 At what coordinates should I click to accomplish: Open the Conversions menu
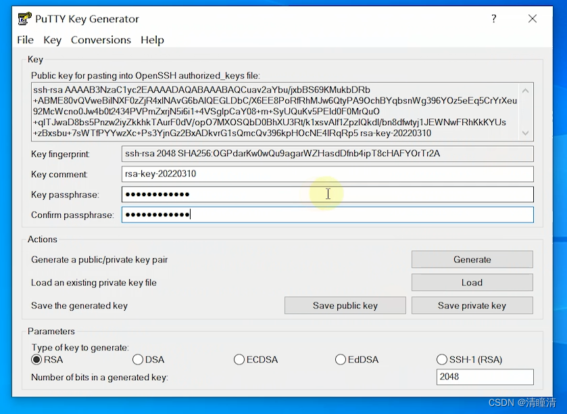tap(101, 40)
